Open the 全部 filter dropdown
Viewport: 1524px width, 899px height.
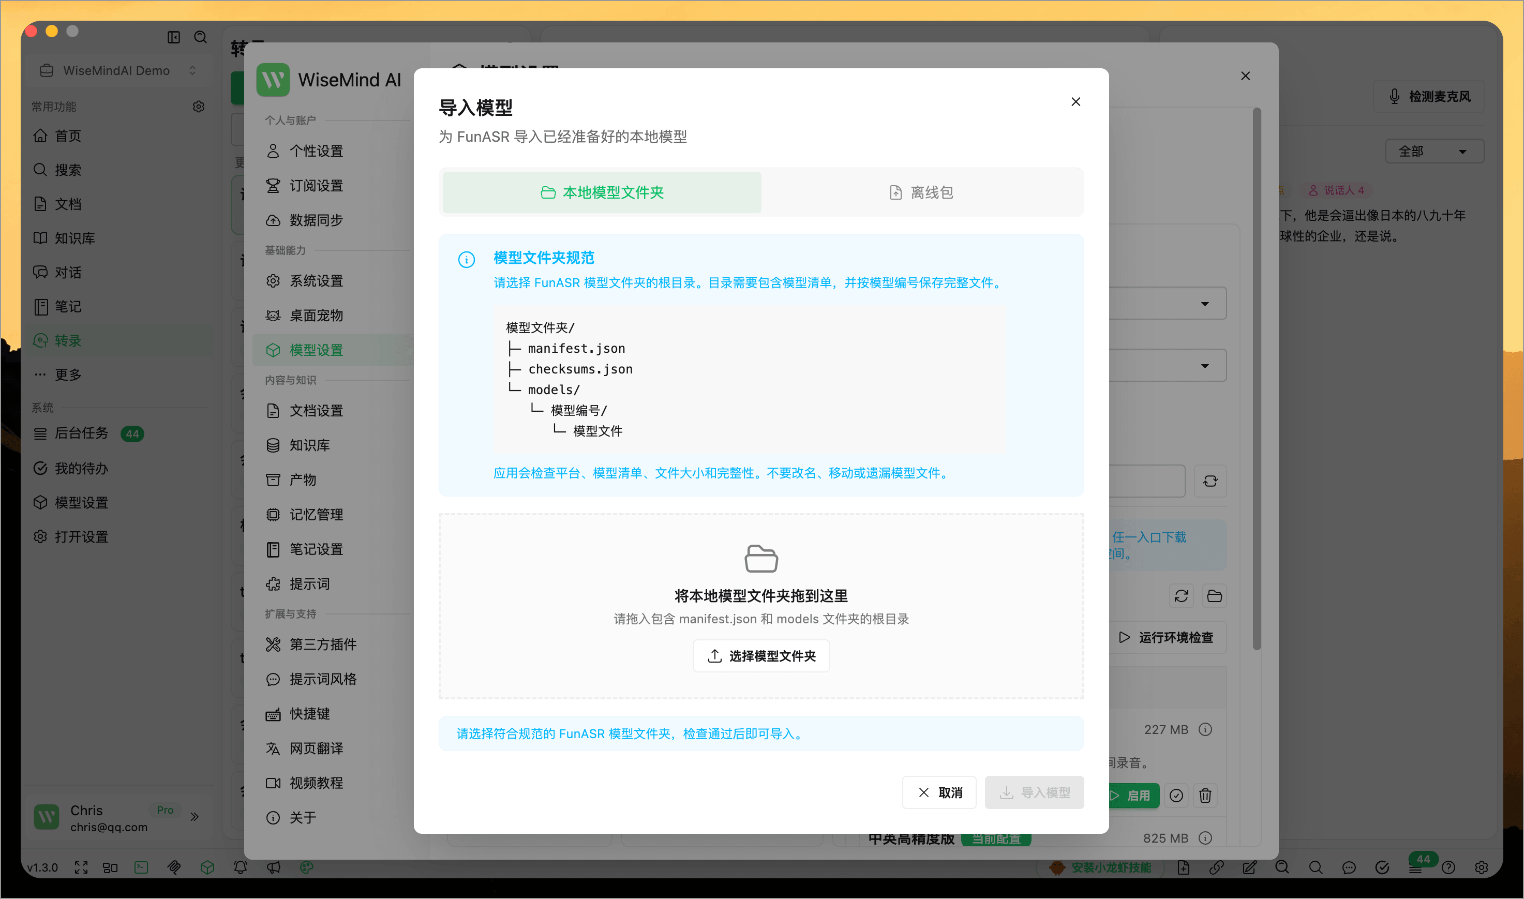1435,152
